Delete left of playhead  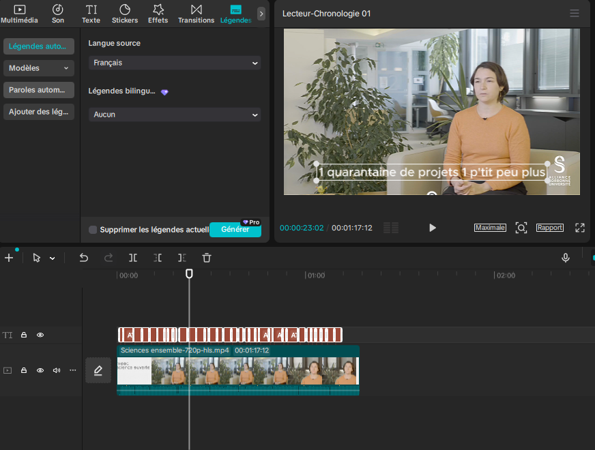(158, 258)
